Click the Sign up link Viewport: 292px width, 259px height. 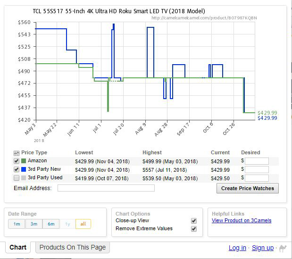pos(263,248)
